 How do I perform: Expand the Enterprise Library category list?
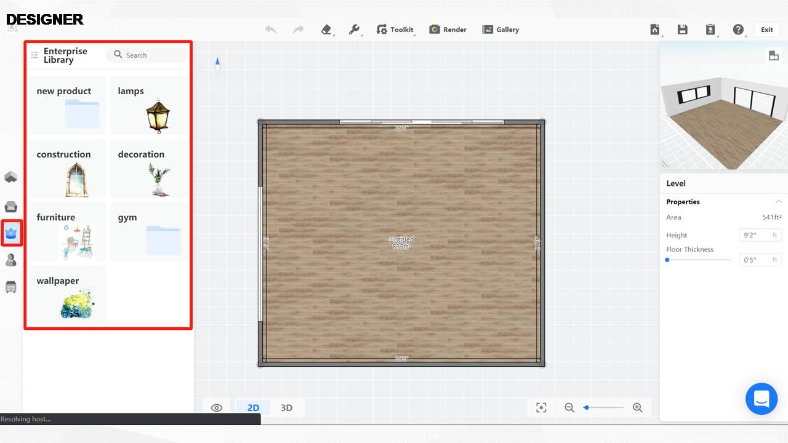point(34,55)
